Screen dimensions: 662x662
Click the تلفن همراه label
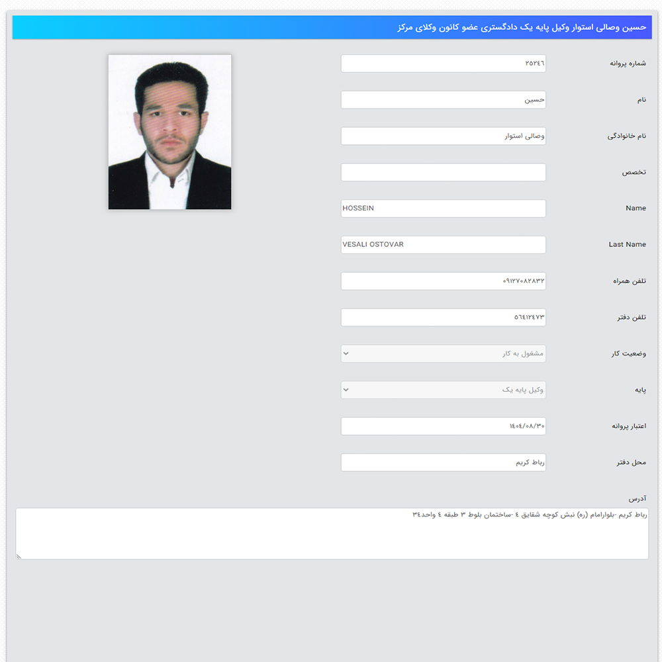tap(630, 281)
